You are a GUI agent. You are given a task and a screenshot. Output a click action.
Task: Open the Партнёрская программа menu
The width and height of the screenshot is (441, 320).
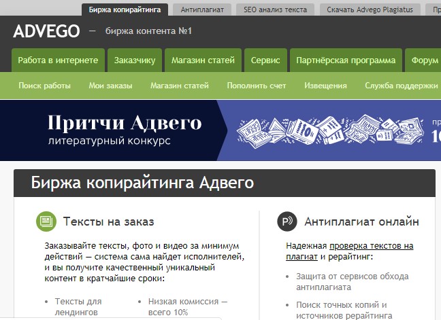pyautogui.click(x=346, y=60)
